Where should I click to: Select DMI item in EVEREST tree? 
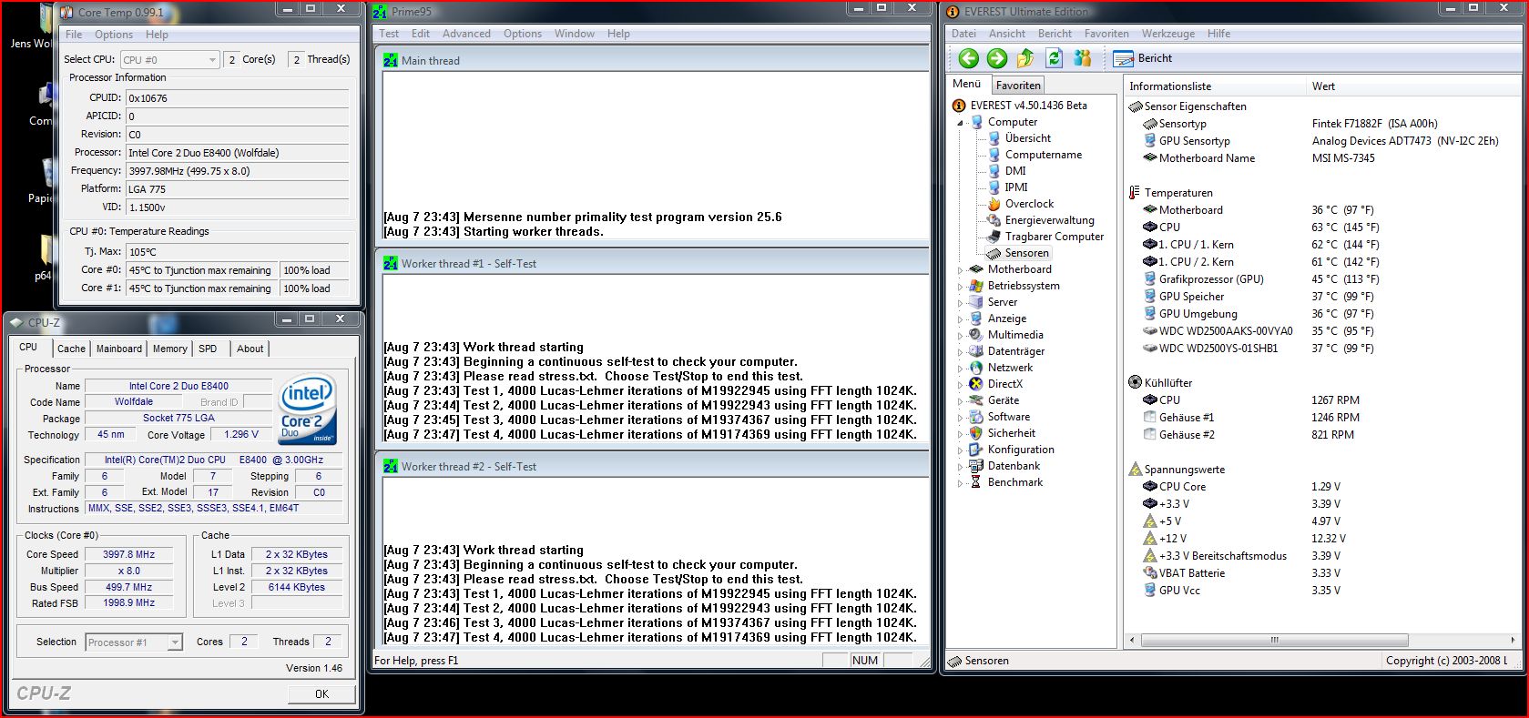pyautogui.click(x=1015, y=171)
